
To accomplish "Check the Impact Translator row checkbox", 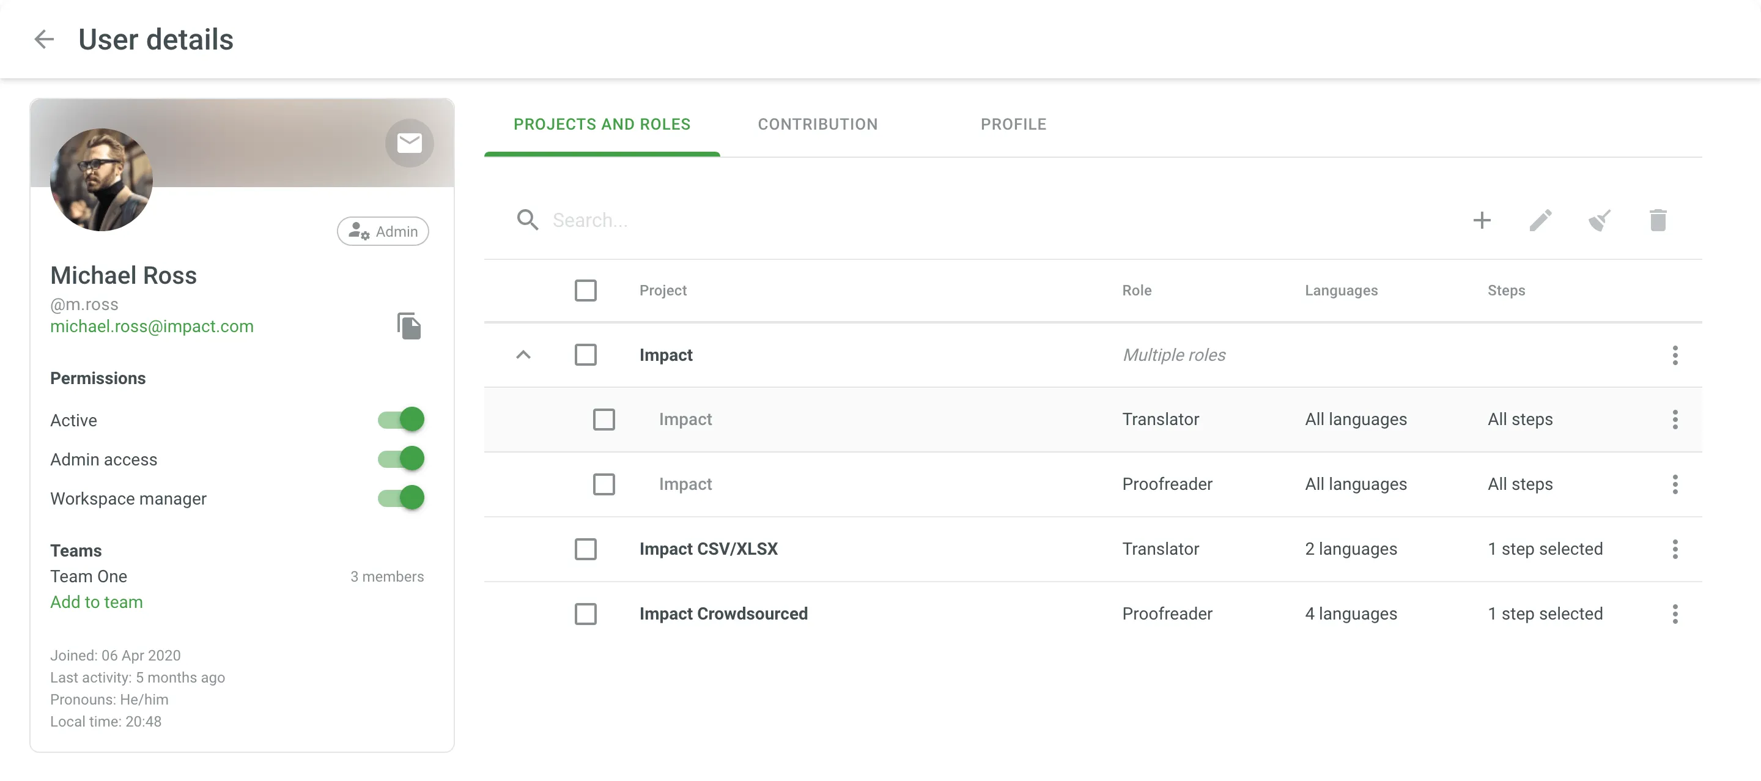I will click(x=604, y=419).
